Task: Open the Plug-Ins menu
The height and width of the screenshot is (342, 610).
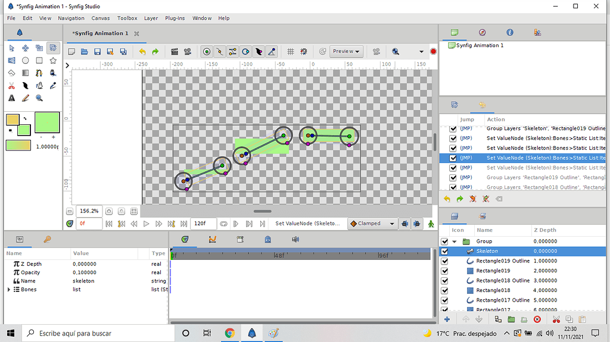Action: click(175, 18)
